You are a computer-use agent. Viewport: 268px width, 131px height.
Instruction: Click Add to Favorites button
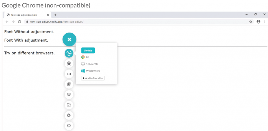(x=93, y=78)
